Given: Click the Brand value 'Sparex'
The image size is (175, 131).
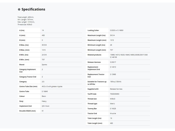Looking at the screenshot, I should pyautogui.click(x=44, y=65).
